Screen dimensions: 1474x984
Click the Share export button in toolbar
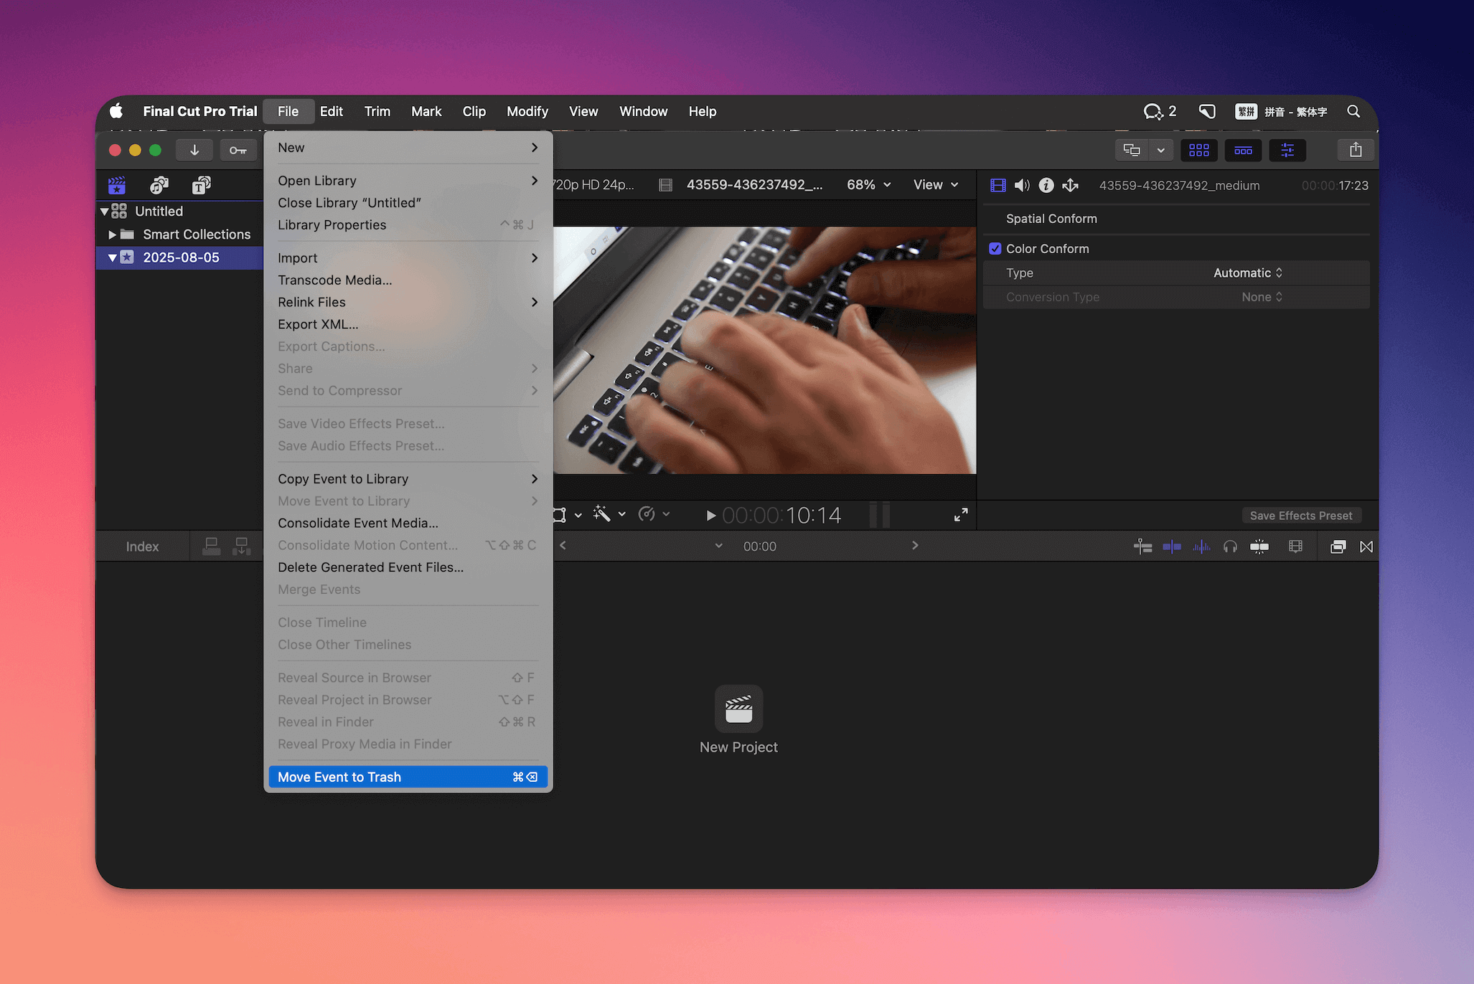point(1355,150)
